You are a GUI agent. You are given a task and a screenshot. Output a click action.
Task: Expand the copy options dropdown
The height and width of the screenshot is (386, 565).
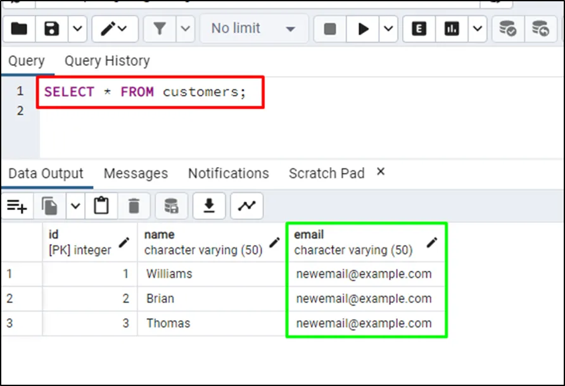(75, 206)
